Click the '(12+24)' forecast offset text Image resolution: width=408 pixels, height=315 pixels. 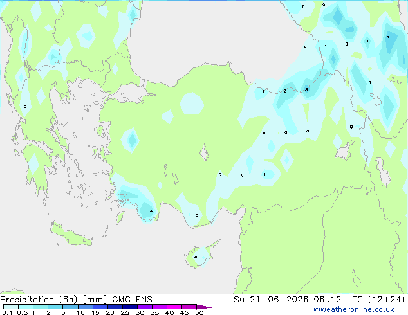pos(387,300)
